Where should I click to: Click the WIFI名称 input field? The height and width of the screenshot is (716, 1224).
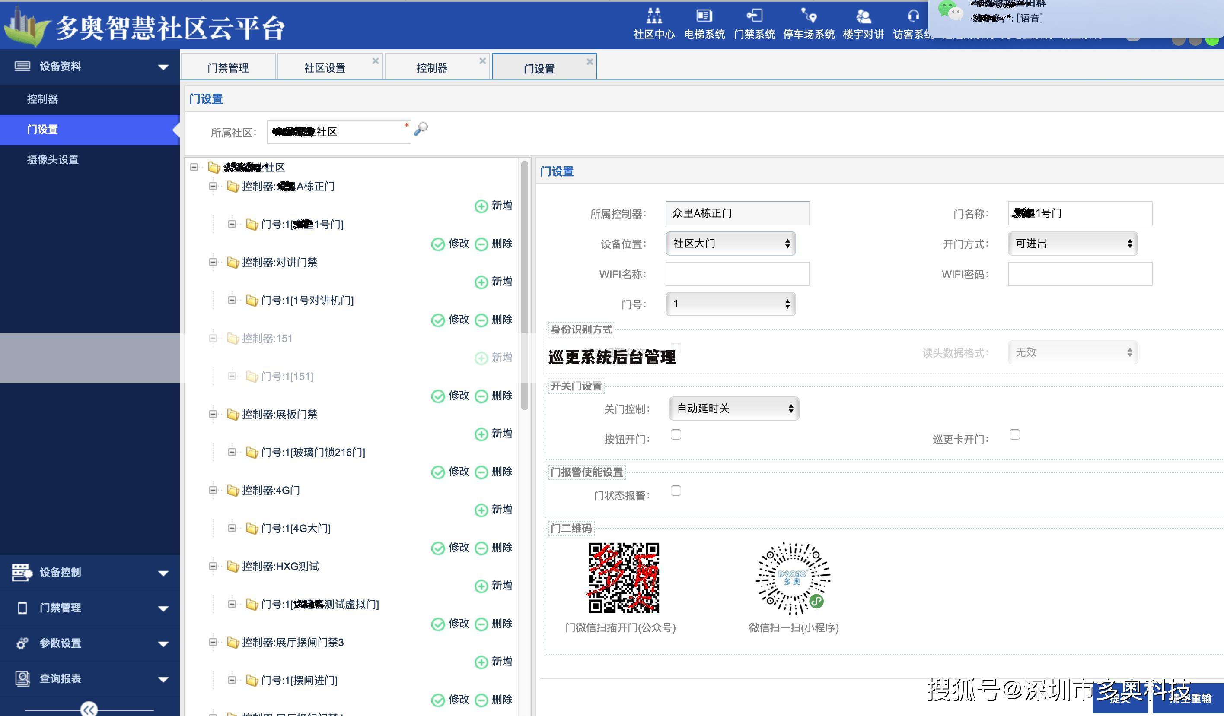[737, 274]
